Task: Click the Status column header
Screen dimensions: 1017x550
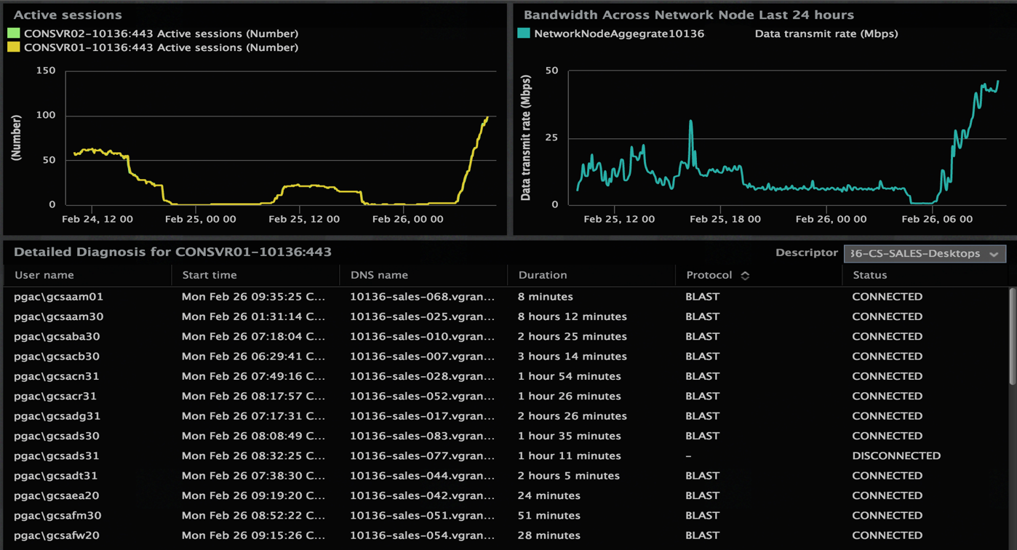Action: pos(869,276)
